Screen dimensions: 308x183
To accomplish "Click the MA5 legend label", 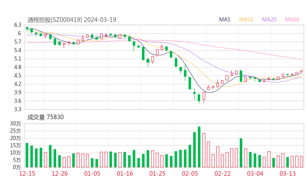I will (x=224, y=20).
